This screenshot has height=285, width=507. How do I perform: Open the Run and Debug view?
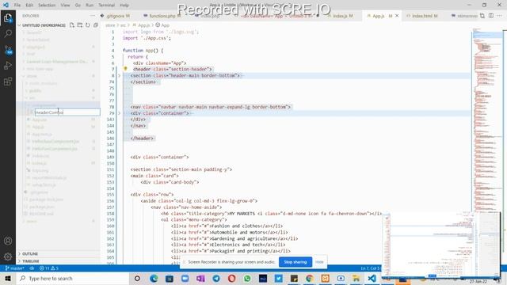(8, 65)
